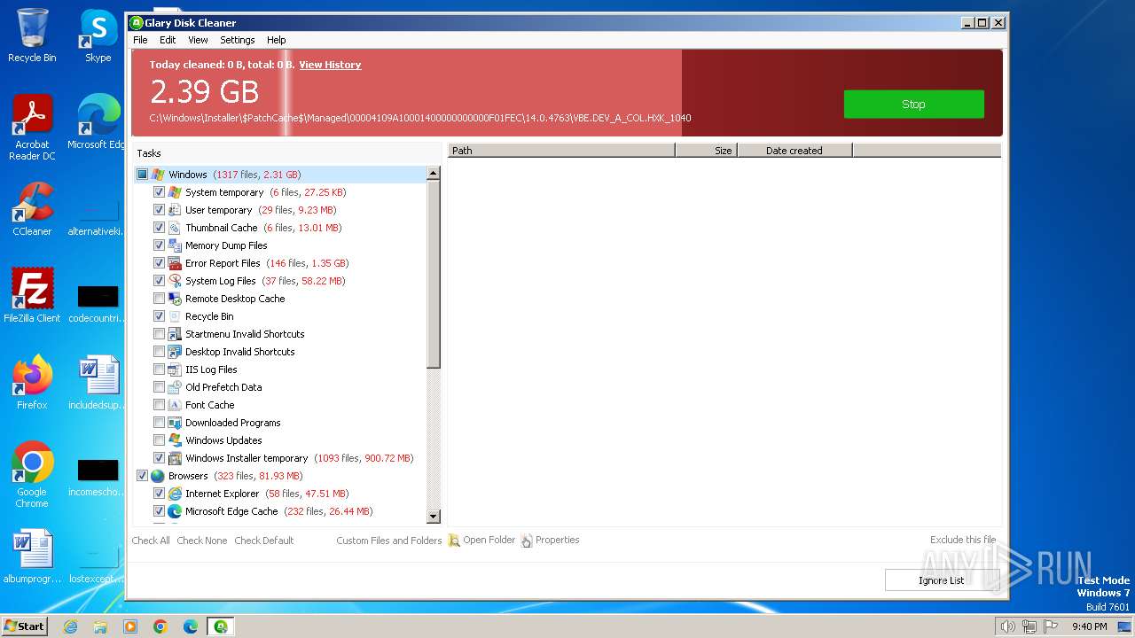Click Check All link

click(151, 541)
